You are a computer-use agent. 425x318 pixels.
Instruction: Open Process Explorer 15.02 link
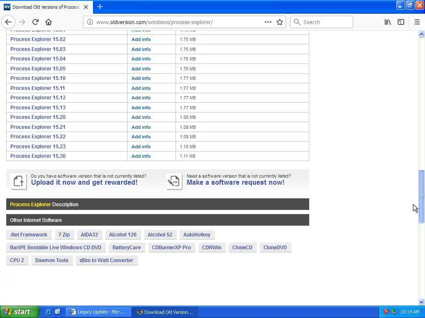[38, 39]
